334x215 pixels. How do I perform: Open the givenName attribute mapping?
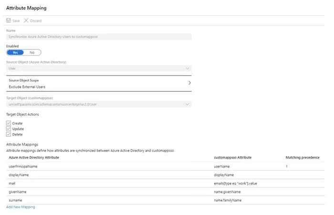pos(165,192)
